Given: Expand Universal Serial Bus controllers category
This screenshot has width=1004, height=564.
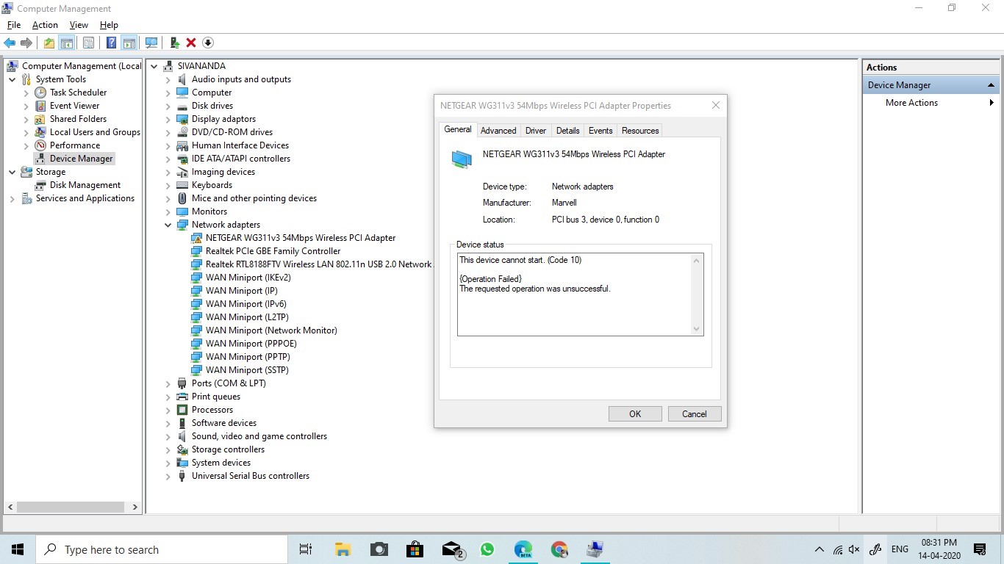Looking at the screenshot, I should (x=168, y=476).
